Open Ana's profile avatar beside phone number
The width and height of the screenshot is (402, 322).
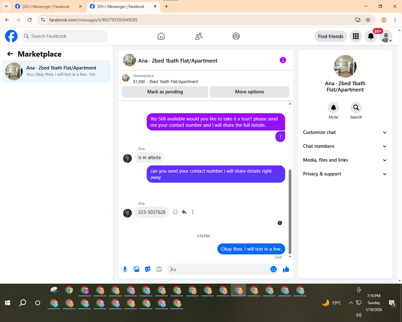128,213
